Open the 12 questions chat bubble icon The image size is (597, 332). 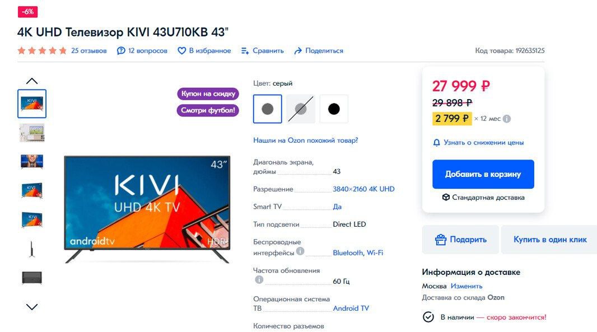point(121,50)
